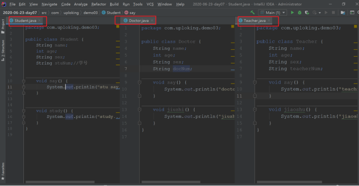Open the VCS menu
The width and height of the screenshot is (359, 186).
[x=150, y=4]
